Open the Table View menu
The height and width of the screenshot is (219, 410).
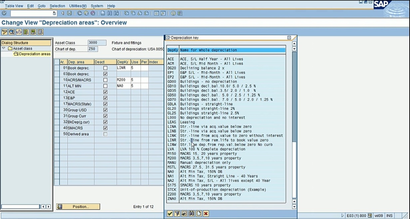14,6
